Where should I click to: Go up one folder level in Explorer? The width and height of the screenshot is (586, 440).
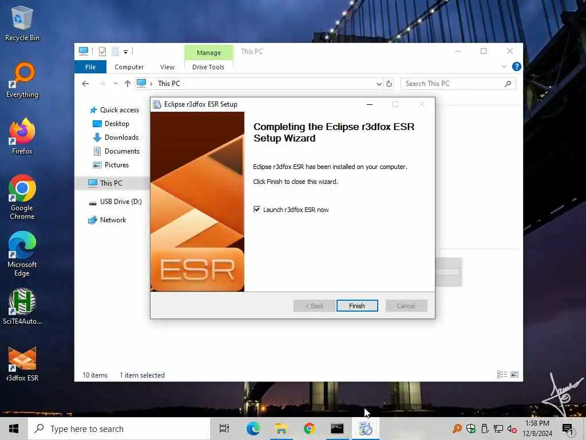tap(128, 84)
